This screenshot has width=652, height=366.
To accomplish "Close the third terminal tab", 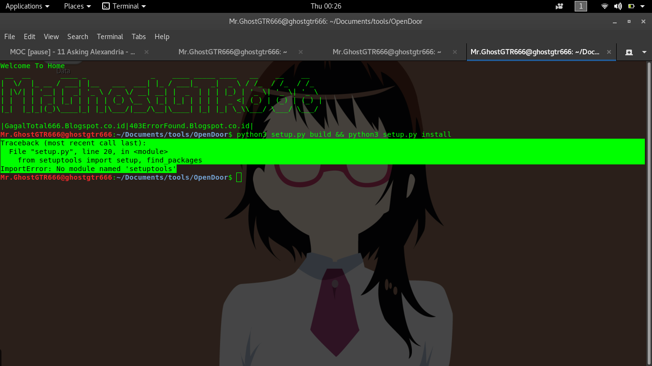I will pos(455,52).
